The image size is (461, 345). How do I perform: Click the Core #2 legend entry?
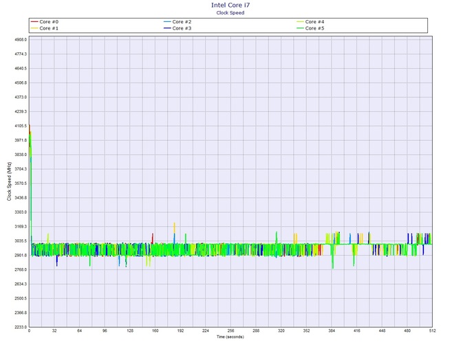178,22
